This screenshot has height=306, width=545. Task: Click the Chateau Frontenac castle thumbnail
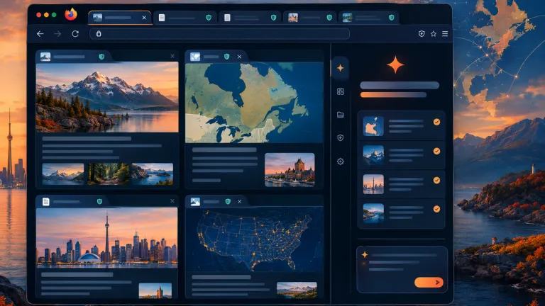pyautogui.click(x=290, y=170)
